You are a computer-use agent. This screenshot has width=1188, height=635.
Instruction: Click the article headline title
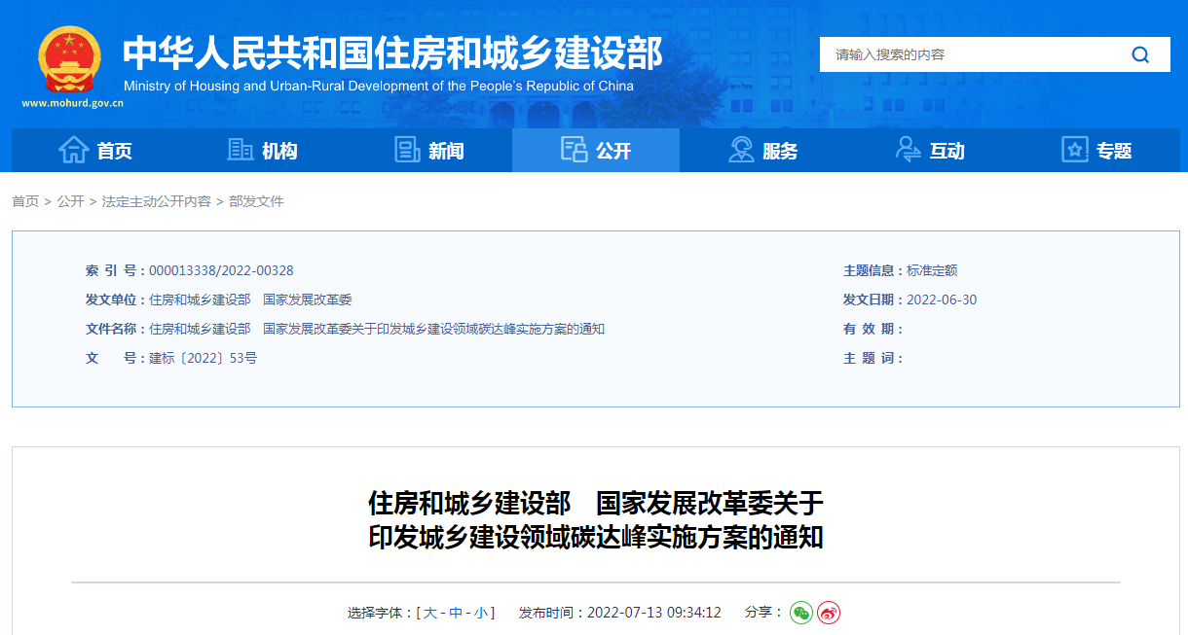tap(596, 519)
